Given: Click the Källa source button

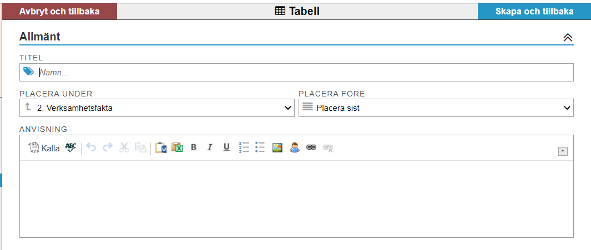Looking at the screenshot, I should point(44,148).
